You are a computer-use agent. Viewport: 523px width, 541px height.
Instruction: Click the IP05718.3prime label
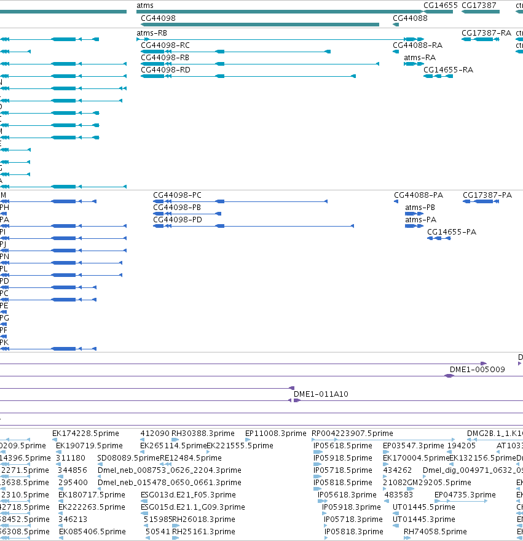[353, 520]
